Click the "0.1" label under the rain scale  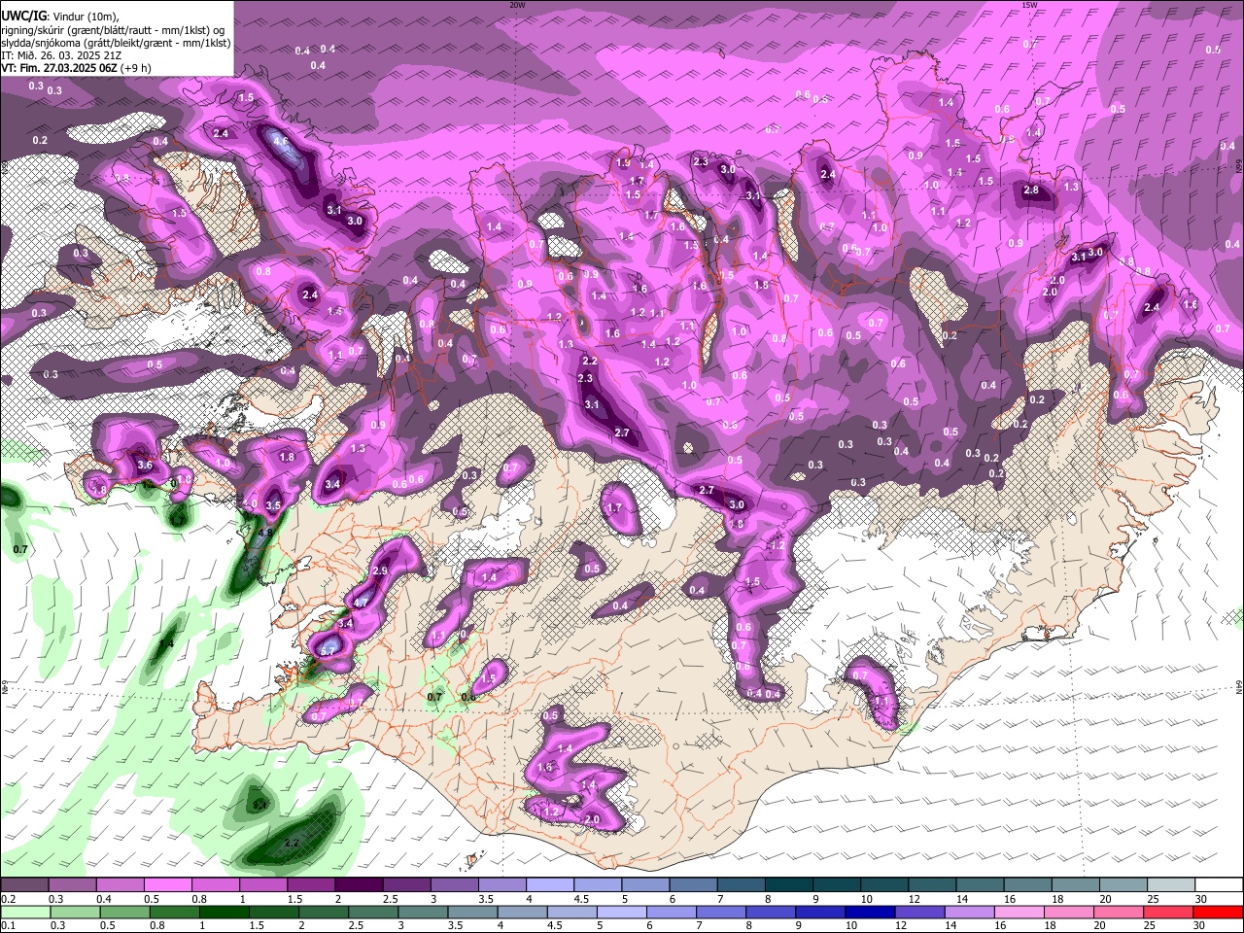tap(9, 925)
